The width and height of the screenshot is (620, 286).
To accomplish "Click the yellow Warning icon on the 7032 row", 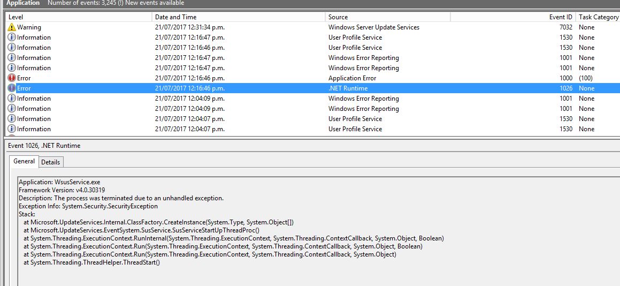I will click(x=12, y=27).
